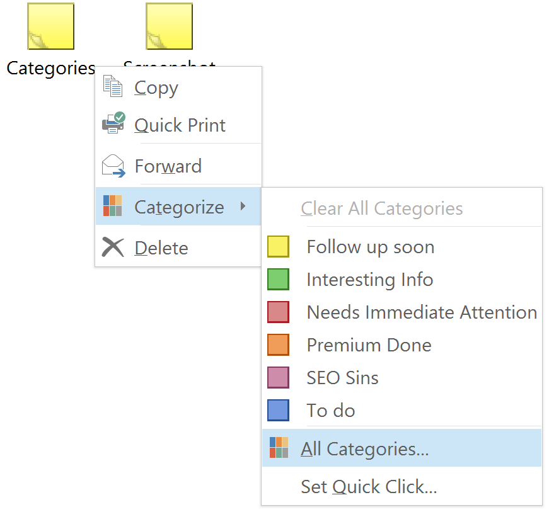The width and height of the screenshot is (549, 512).
Task: Select the Categories yellow note icon
Action: click(50, 26)
